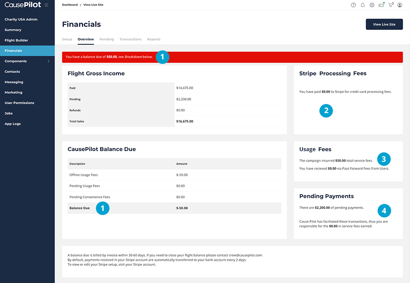Image resolution: width=410 pixels, height=283 pixels.
Task: Open Summary in the sidebar
Action: (13, 30)
